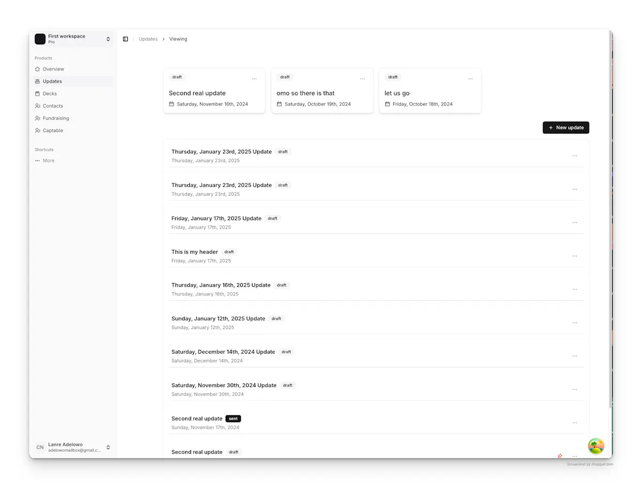Click the Decks icon in sidebar
Image resolution: width=642 pixels, height=495 pixels.
tap(37, 94)
